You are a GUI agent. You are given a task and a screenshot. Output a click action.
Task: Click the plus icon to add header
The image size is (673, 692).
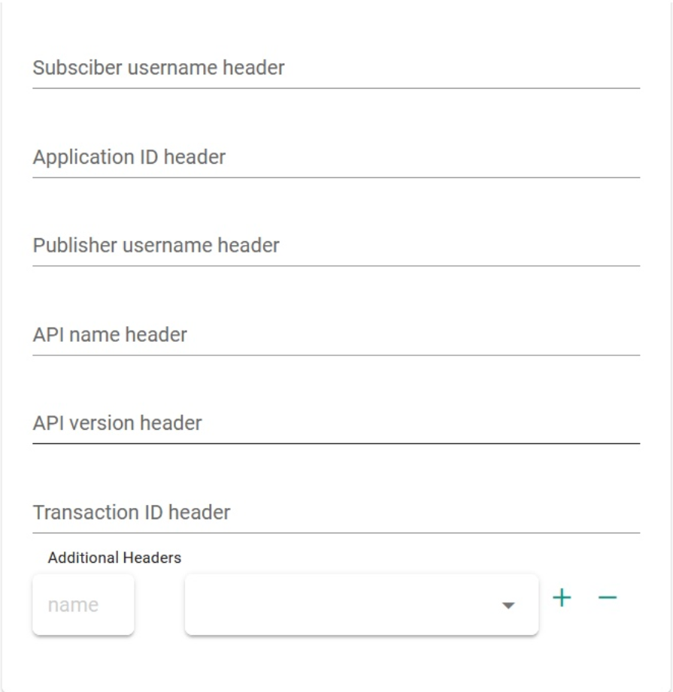point(562,597)
